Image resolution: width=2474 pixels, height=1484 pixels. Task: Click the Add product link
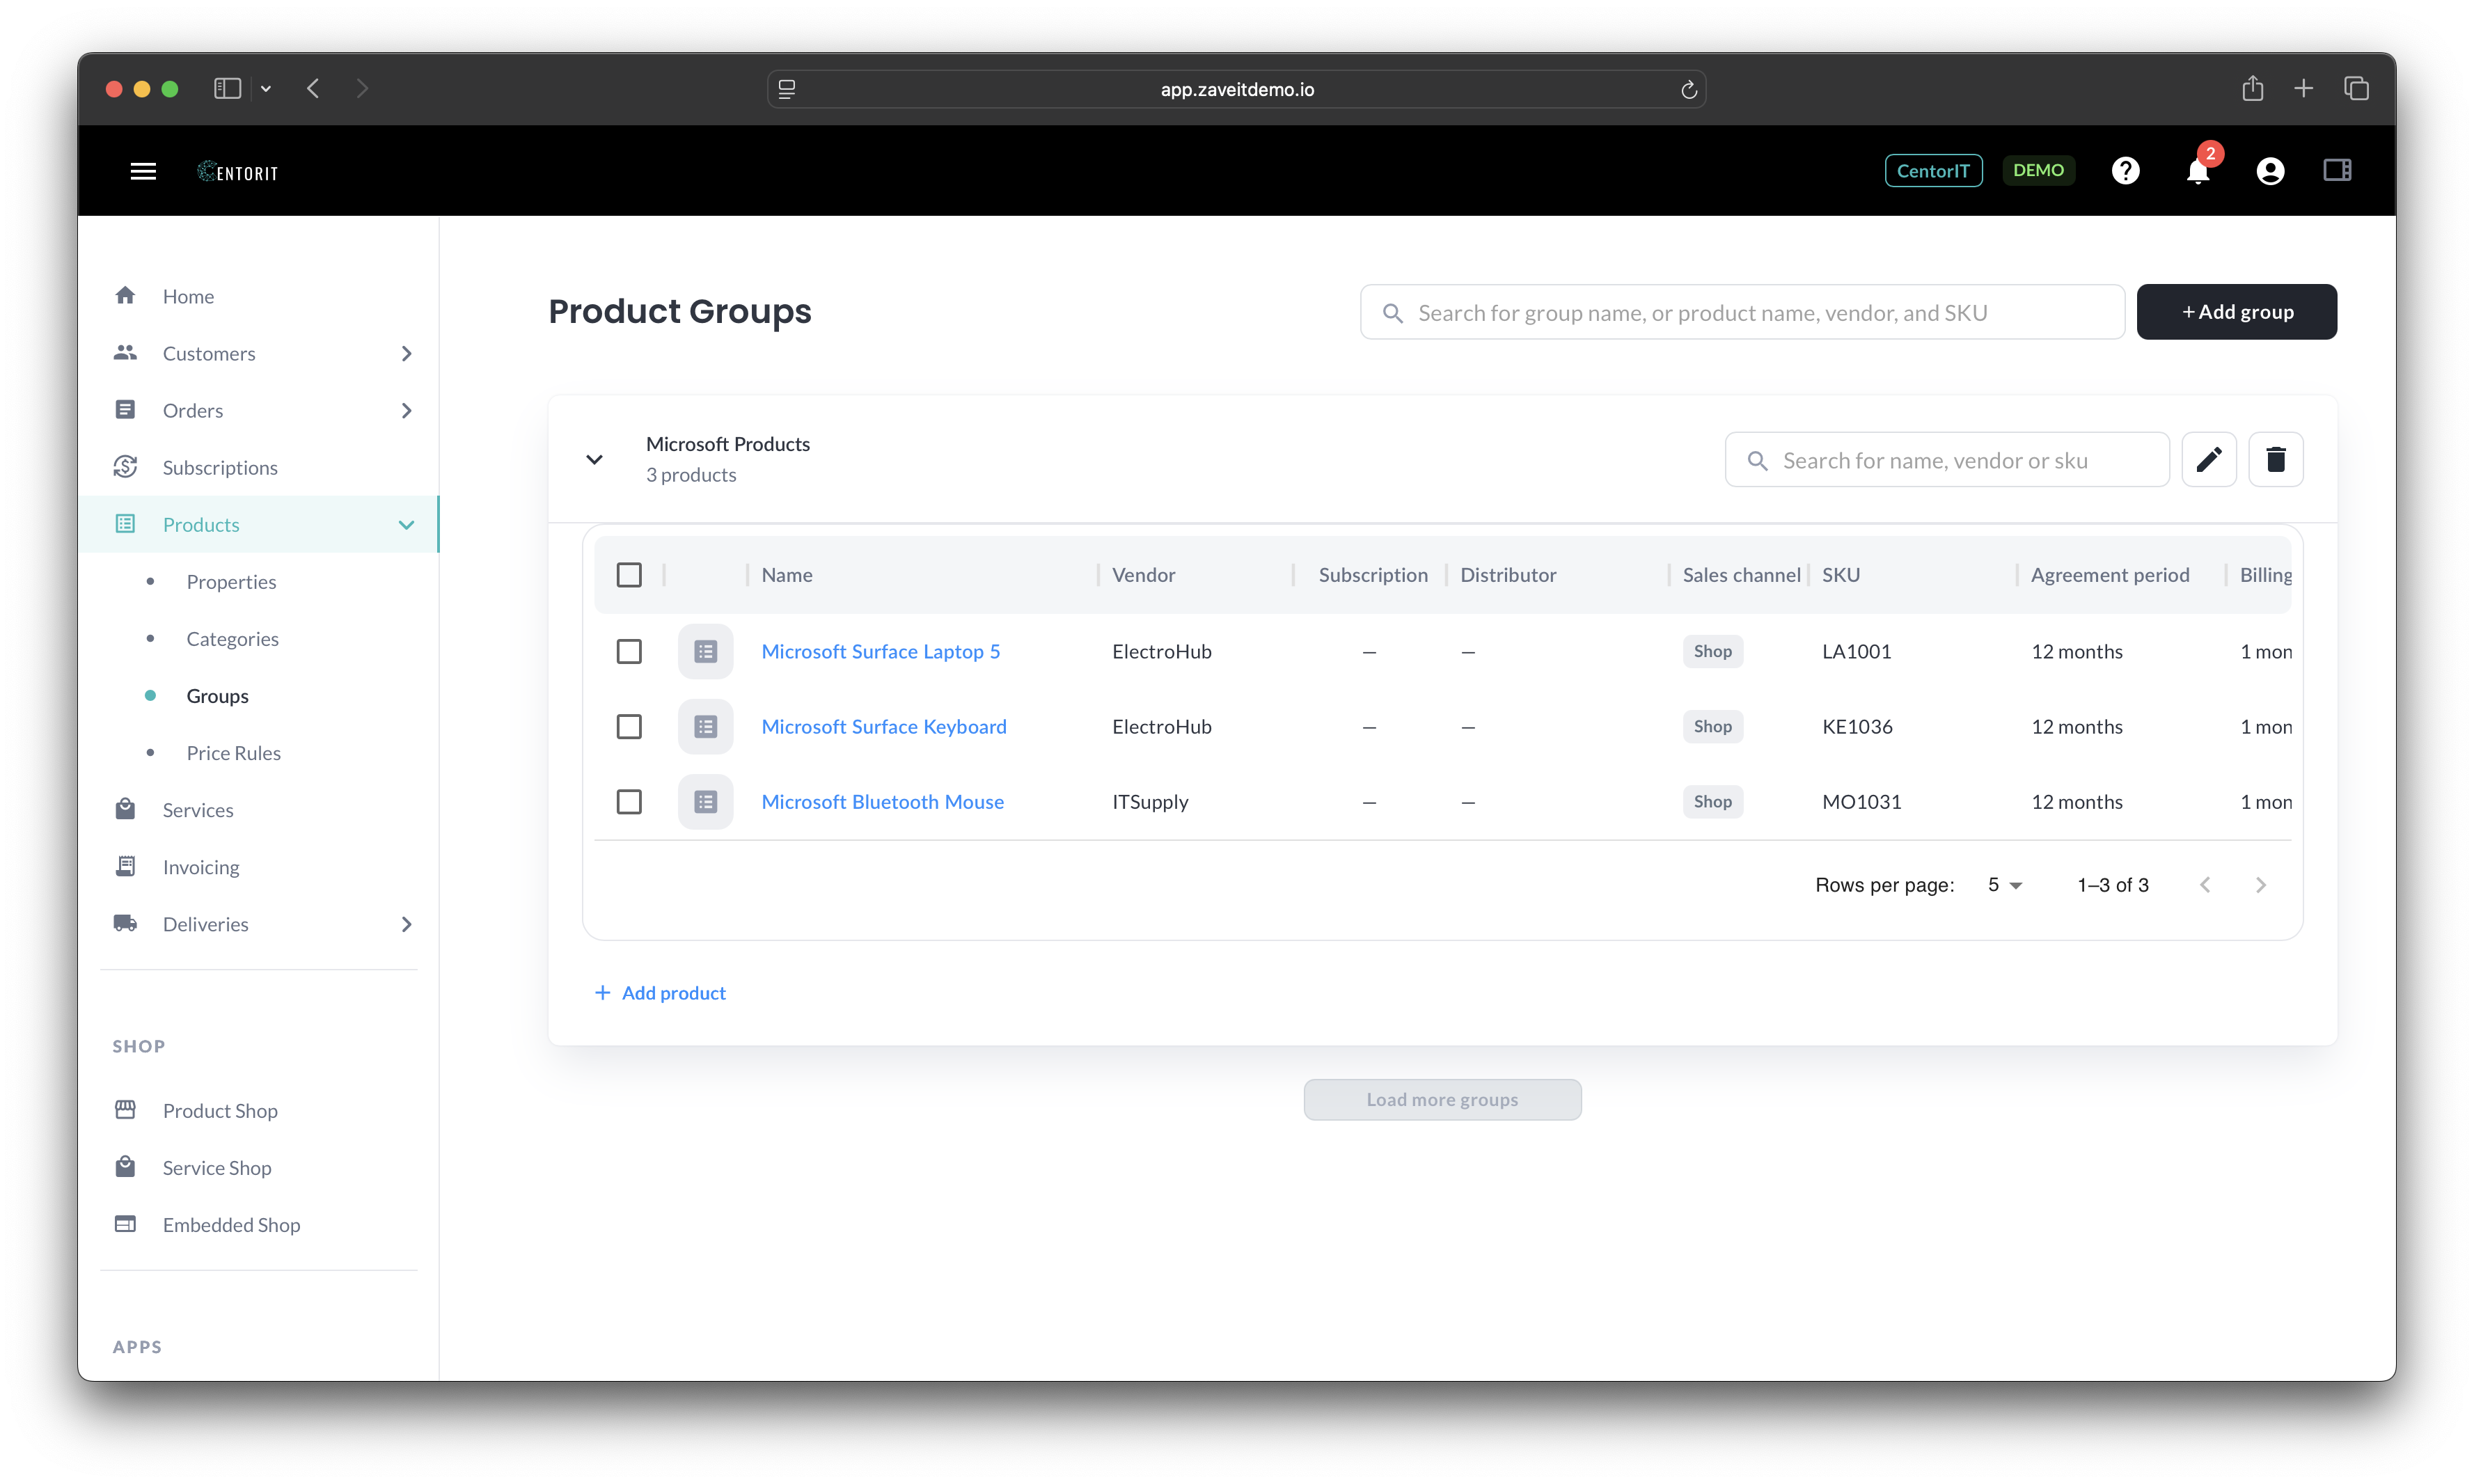660,993
